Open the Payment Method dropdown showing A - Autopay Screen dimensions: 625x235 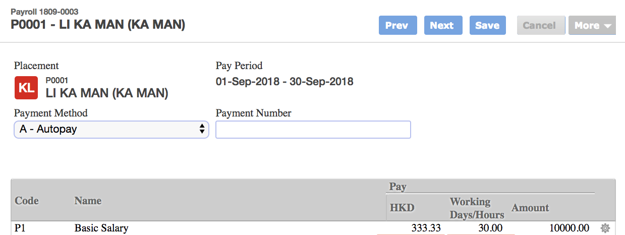coord(111,129)
